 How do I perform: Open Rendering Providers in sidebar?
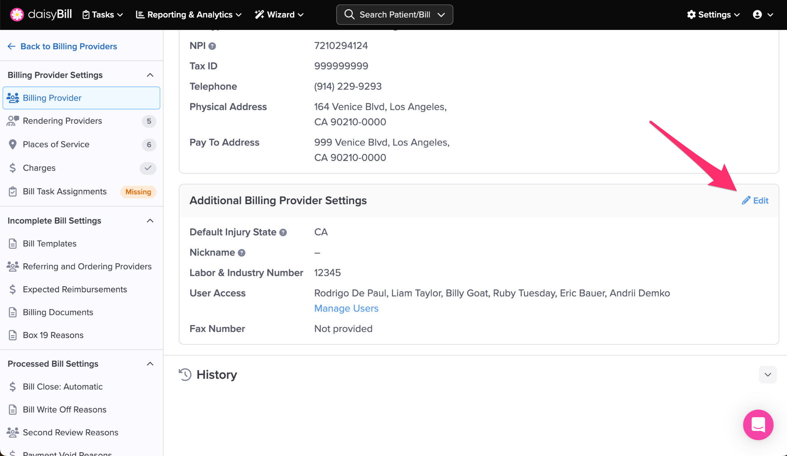pos(62,121)
